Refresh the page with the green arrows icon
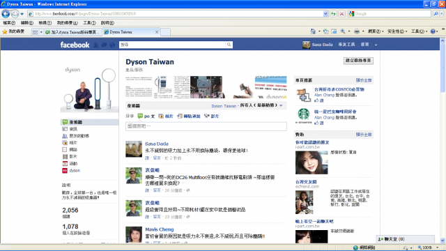The width and height of the screenshot is (446, 251). click(333, 14)
